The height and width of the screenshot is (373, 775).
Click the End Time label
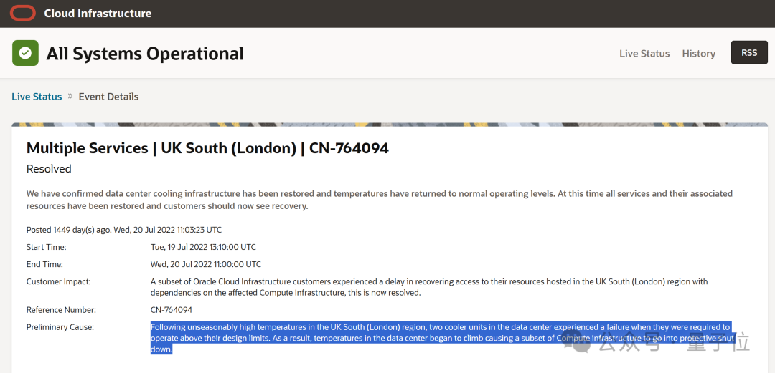(x=44, y=264)
